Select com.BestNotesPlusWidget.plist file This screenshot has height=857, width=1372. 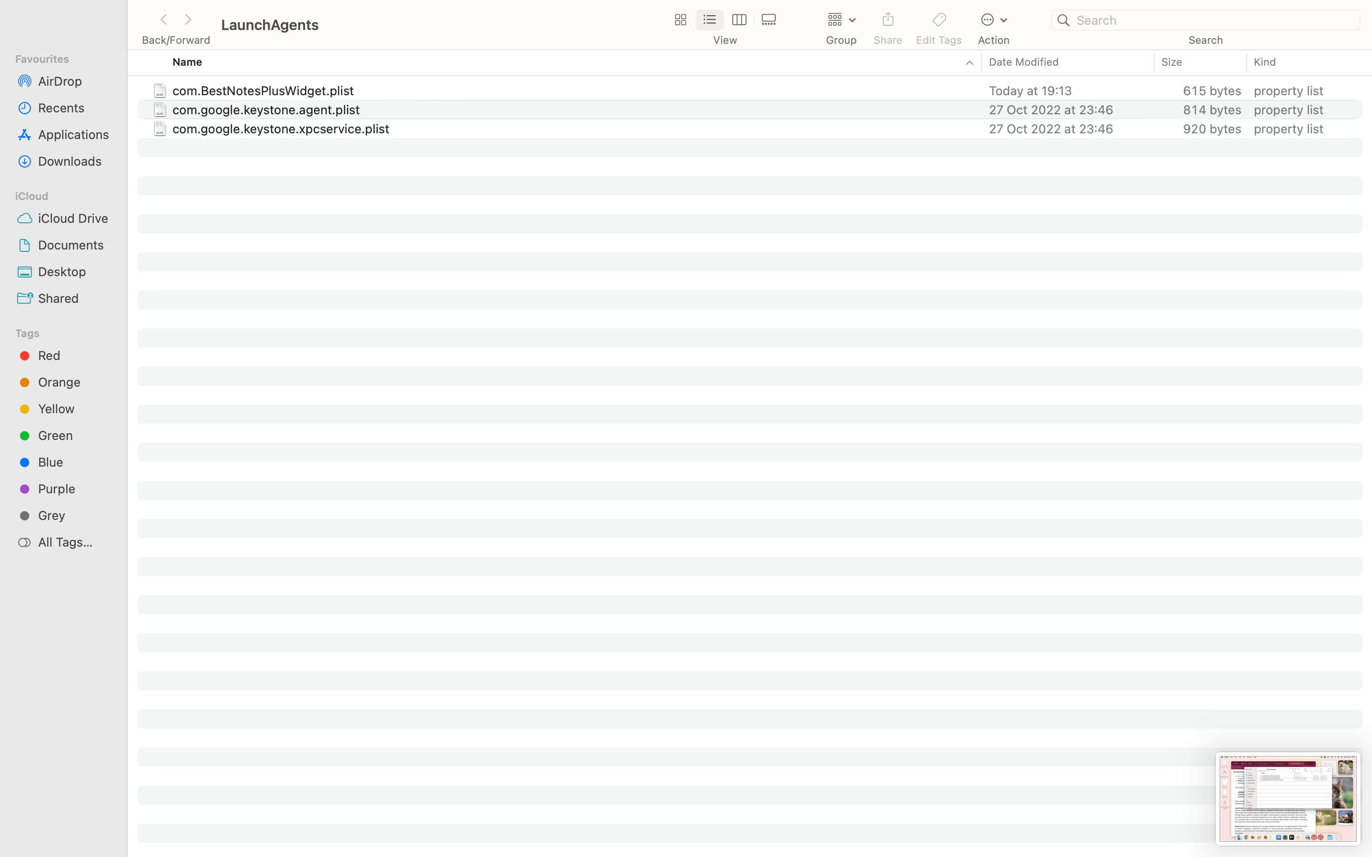263,90
